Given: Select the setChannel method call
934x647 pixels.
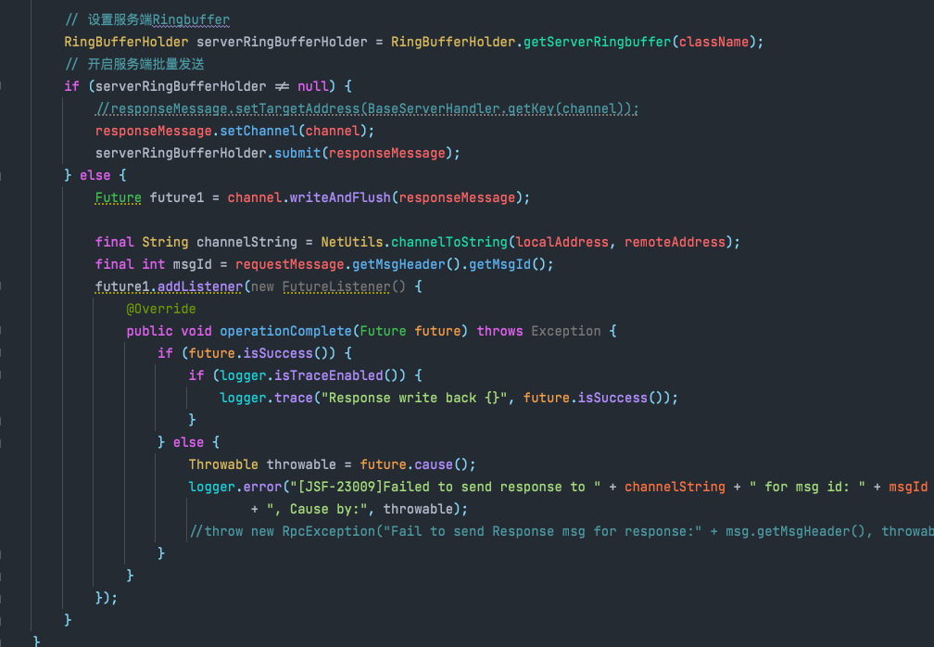Looking at the screenshot, I should (x=259, y=131).
